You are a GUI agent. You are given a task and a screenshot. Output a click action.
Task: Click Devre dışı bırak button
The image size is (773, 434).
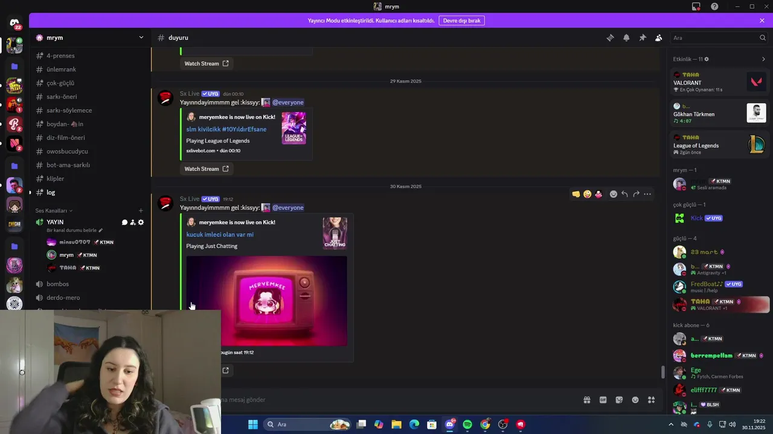tap(461, 20)
